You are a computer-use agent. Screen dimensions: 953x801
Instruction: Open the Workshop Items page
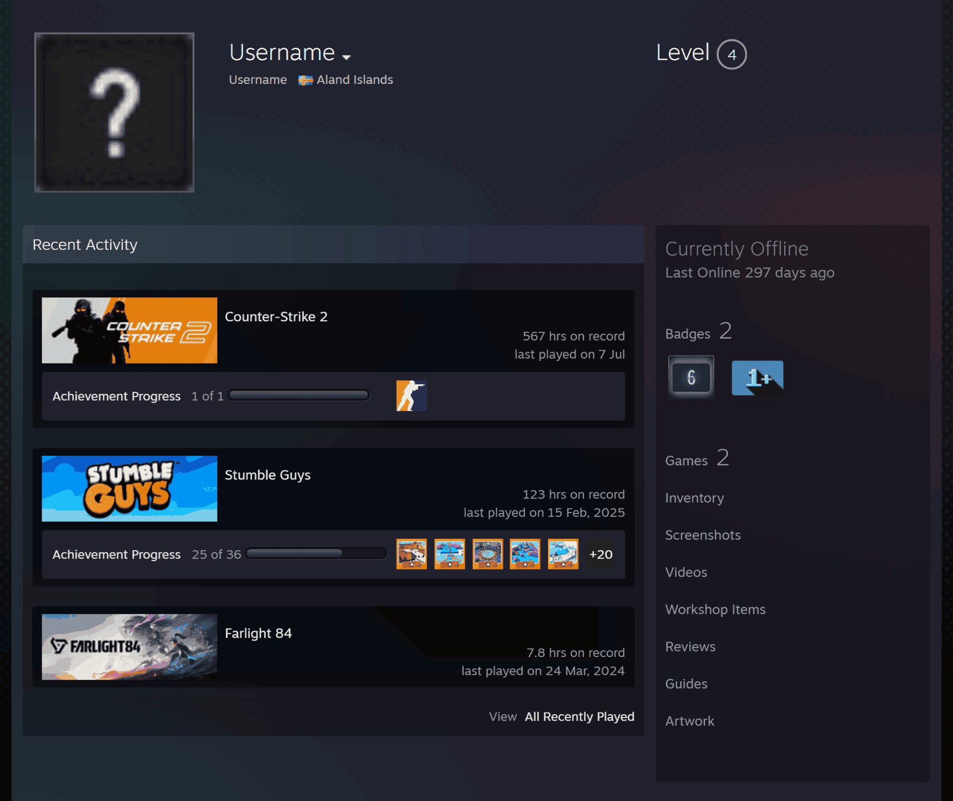point(715,610)
